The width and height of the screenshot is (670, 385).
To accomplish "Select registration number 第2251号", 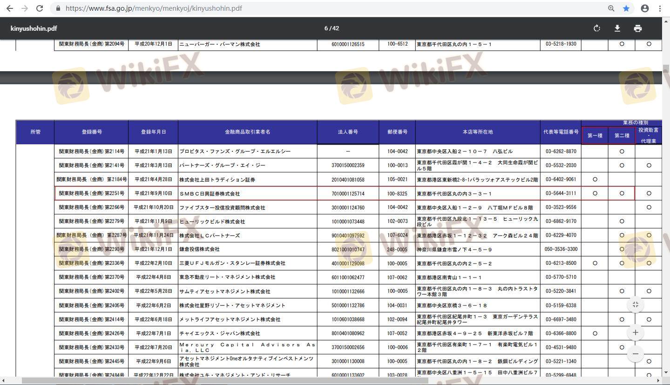I will click(x=91, y=194).
